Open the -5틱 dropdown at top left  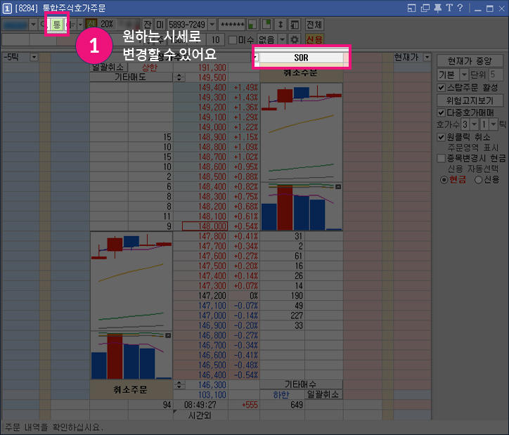33,57
